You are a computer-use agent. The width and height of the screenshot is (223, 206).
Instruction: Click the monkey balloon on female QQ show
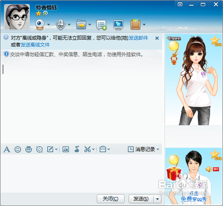pos(174,53)
